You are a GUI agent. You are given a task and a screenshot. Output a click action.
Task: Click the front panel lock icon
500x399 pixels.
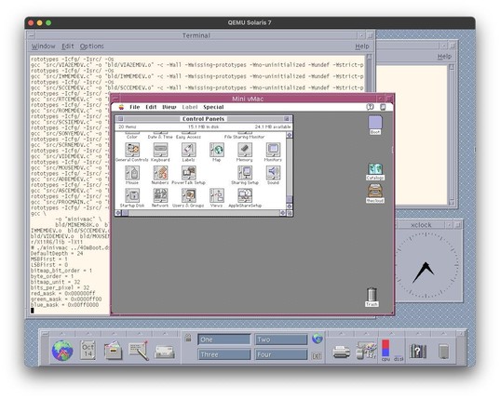point(188,339)
